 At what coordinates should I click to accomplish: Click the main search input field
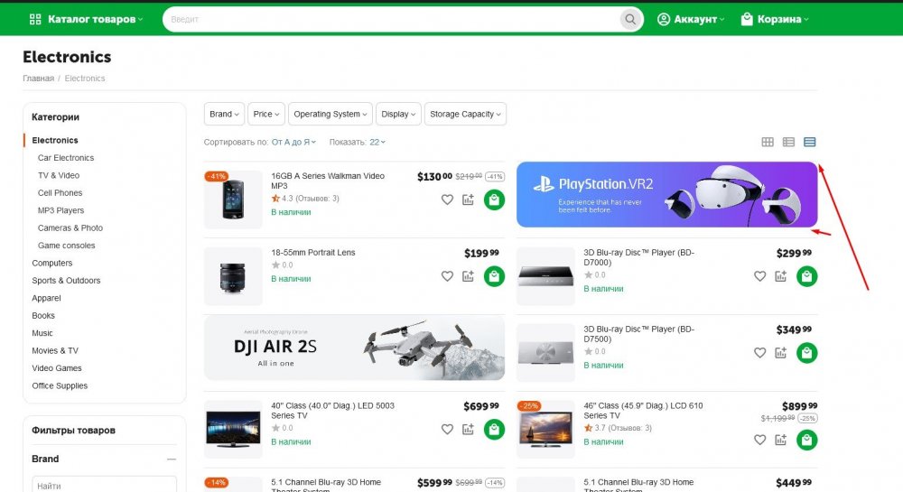(x=392, y=19)
